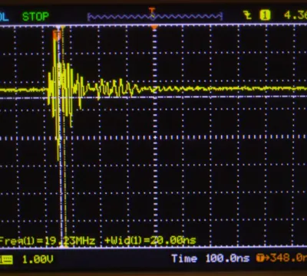
Task: Click the channel 1 coupling icon
Action: pyautogui.click(x=6, y=260)
